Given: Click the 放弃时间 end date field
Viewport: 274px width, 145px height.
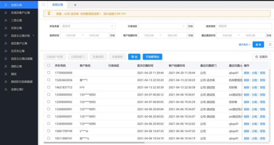Looking at the screenshot, I should pyautogui.click(x=94, y=35).
